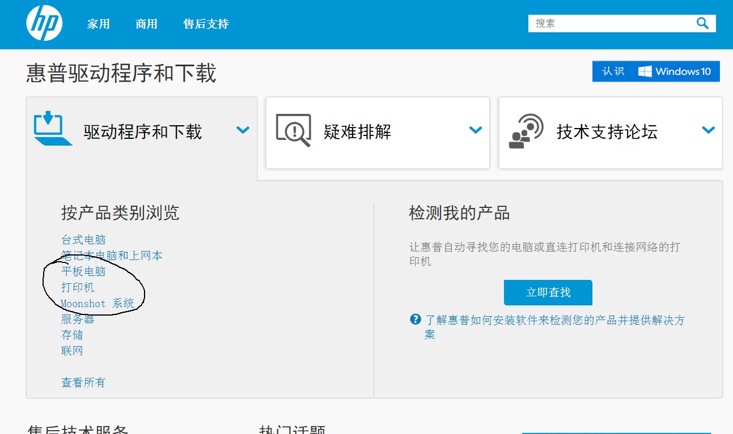
Task: Open the 认识 Windows 10 banner
Action: 655,71
